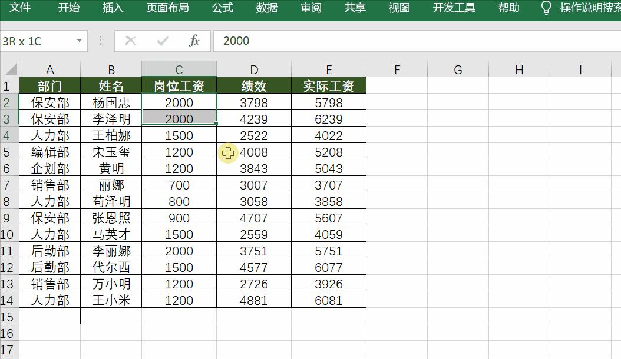
Task: Select the cell containing 6081
Action: coord(329,300)
